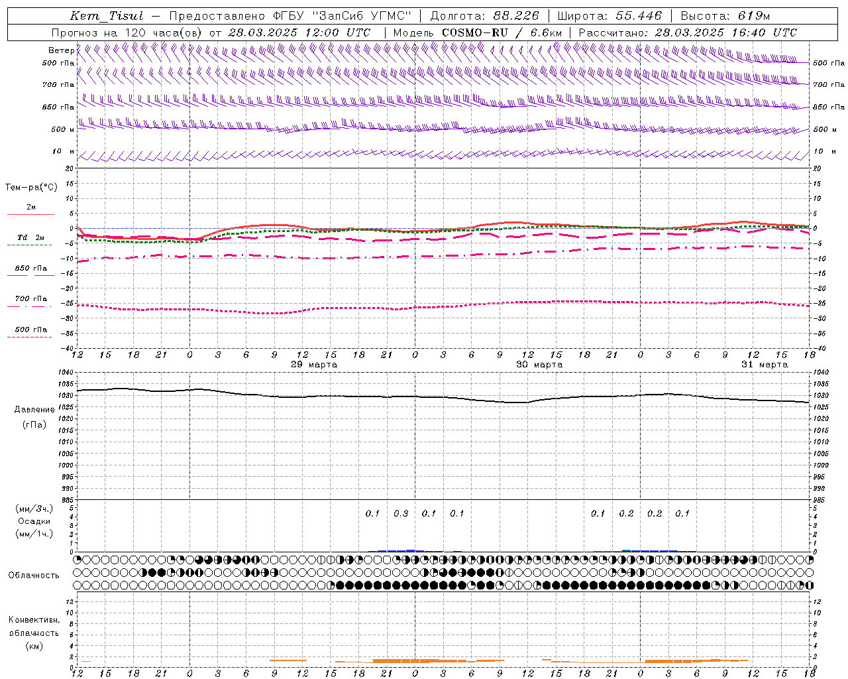Click the "29 марта" date label
The width and height of the screenshot is (848, 679).
point(314,365)
